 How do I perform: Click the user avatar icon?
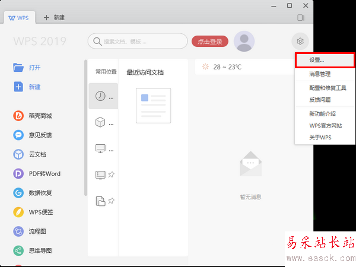tap(244, 42)
